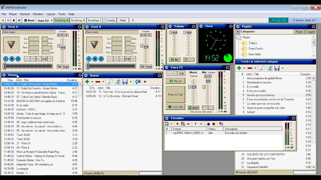Click main toolbar pause button
This screenshot has height=180, width=321.
coord(8,20)
